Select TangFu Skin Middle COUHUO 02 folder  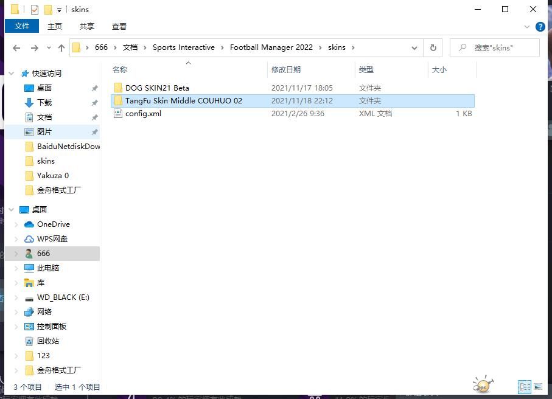293,100
